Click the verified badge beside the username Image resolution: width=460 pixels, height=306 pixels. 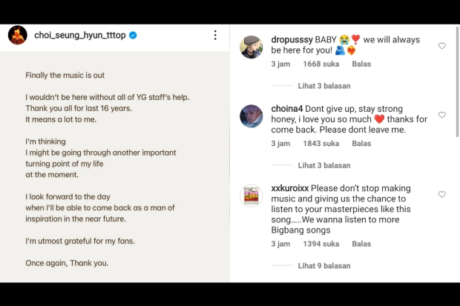point(133,36)
